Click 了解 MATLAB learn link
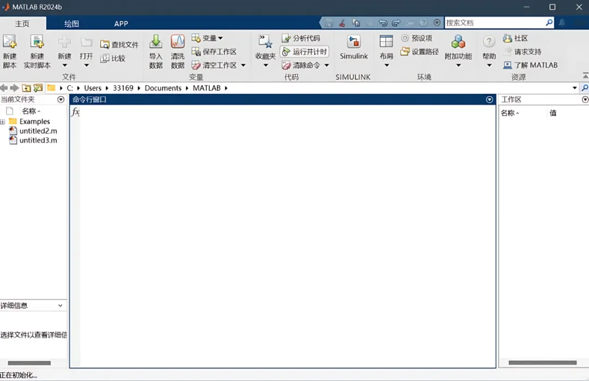This screenshot has height=381, width=589. 531,65
